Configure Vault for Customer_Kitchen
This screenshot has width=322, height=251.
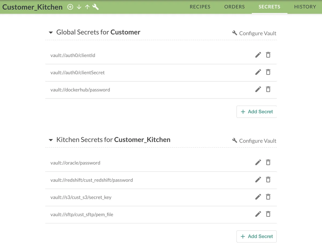(254, 140)
